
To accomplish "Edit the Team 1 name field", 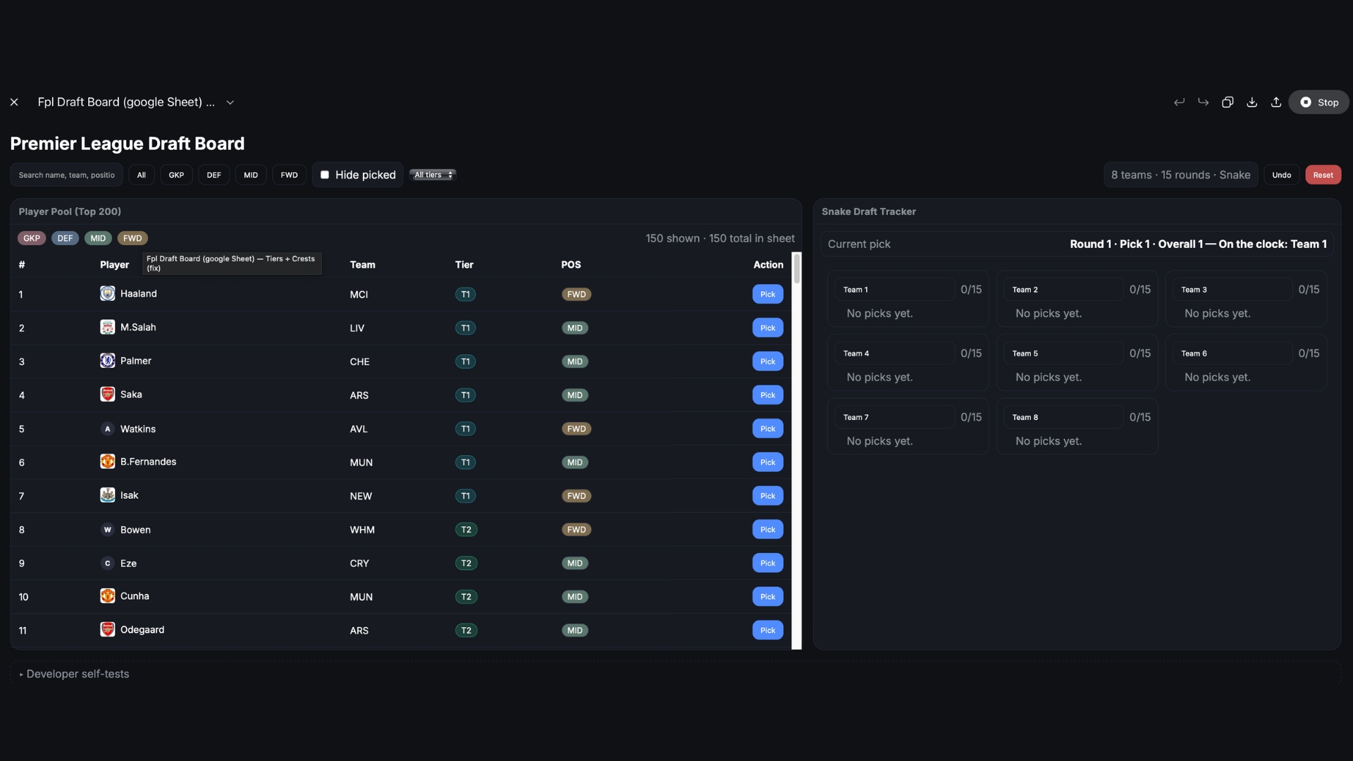I will [895, 290].
